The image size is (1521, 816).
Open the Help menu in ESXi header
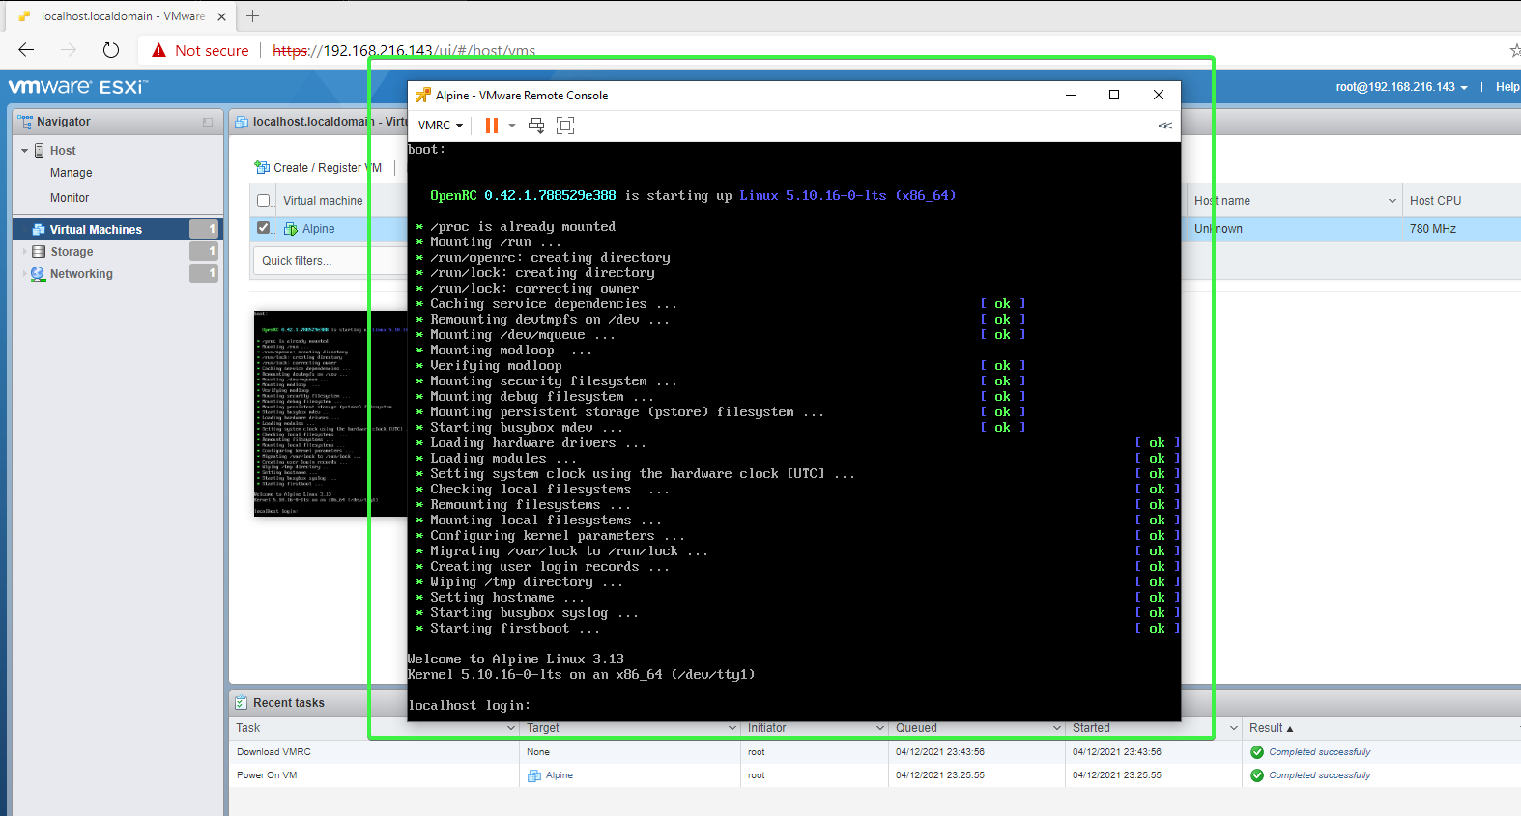[1507, 87]
